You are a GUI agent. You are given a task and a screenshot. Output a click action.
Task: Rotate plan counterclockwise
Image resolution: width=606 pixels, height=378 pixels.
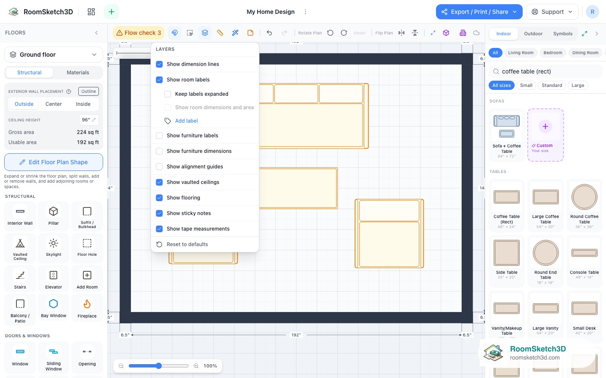coord(330,33)
